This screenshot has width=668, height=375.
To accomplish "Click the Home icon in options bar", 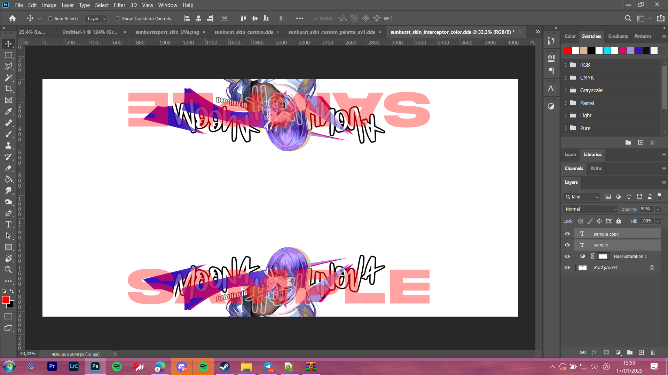I will [12, 18].
